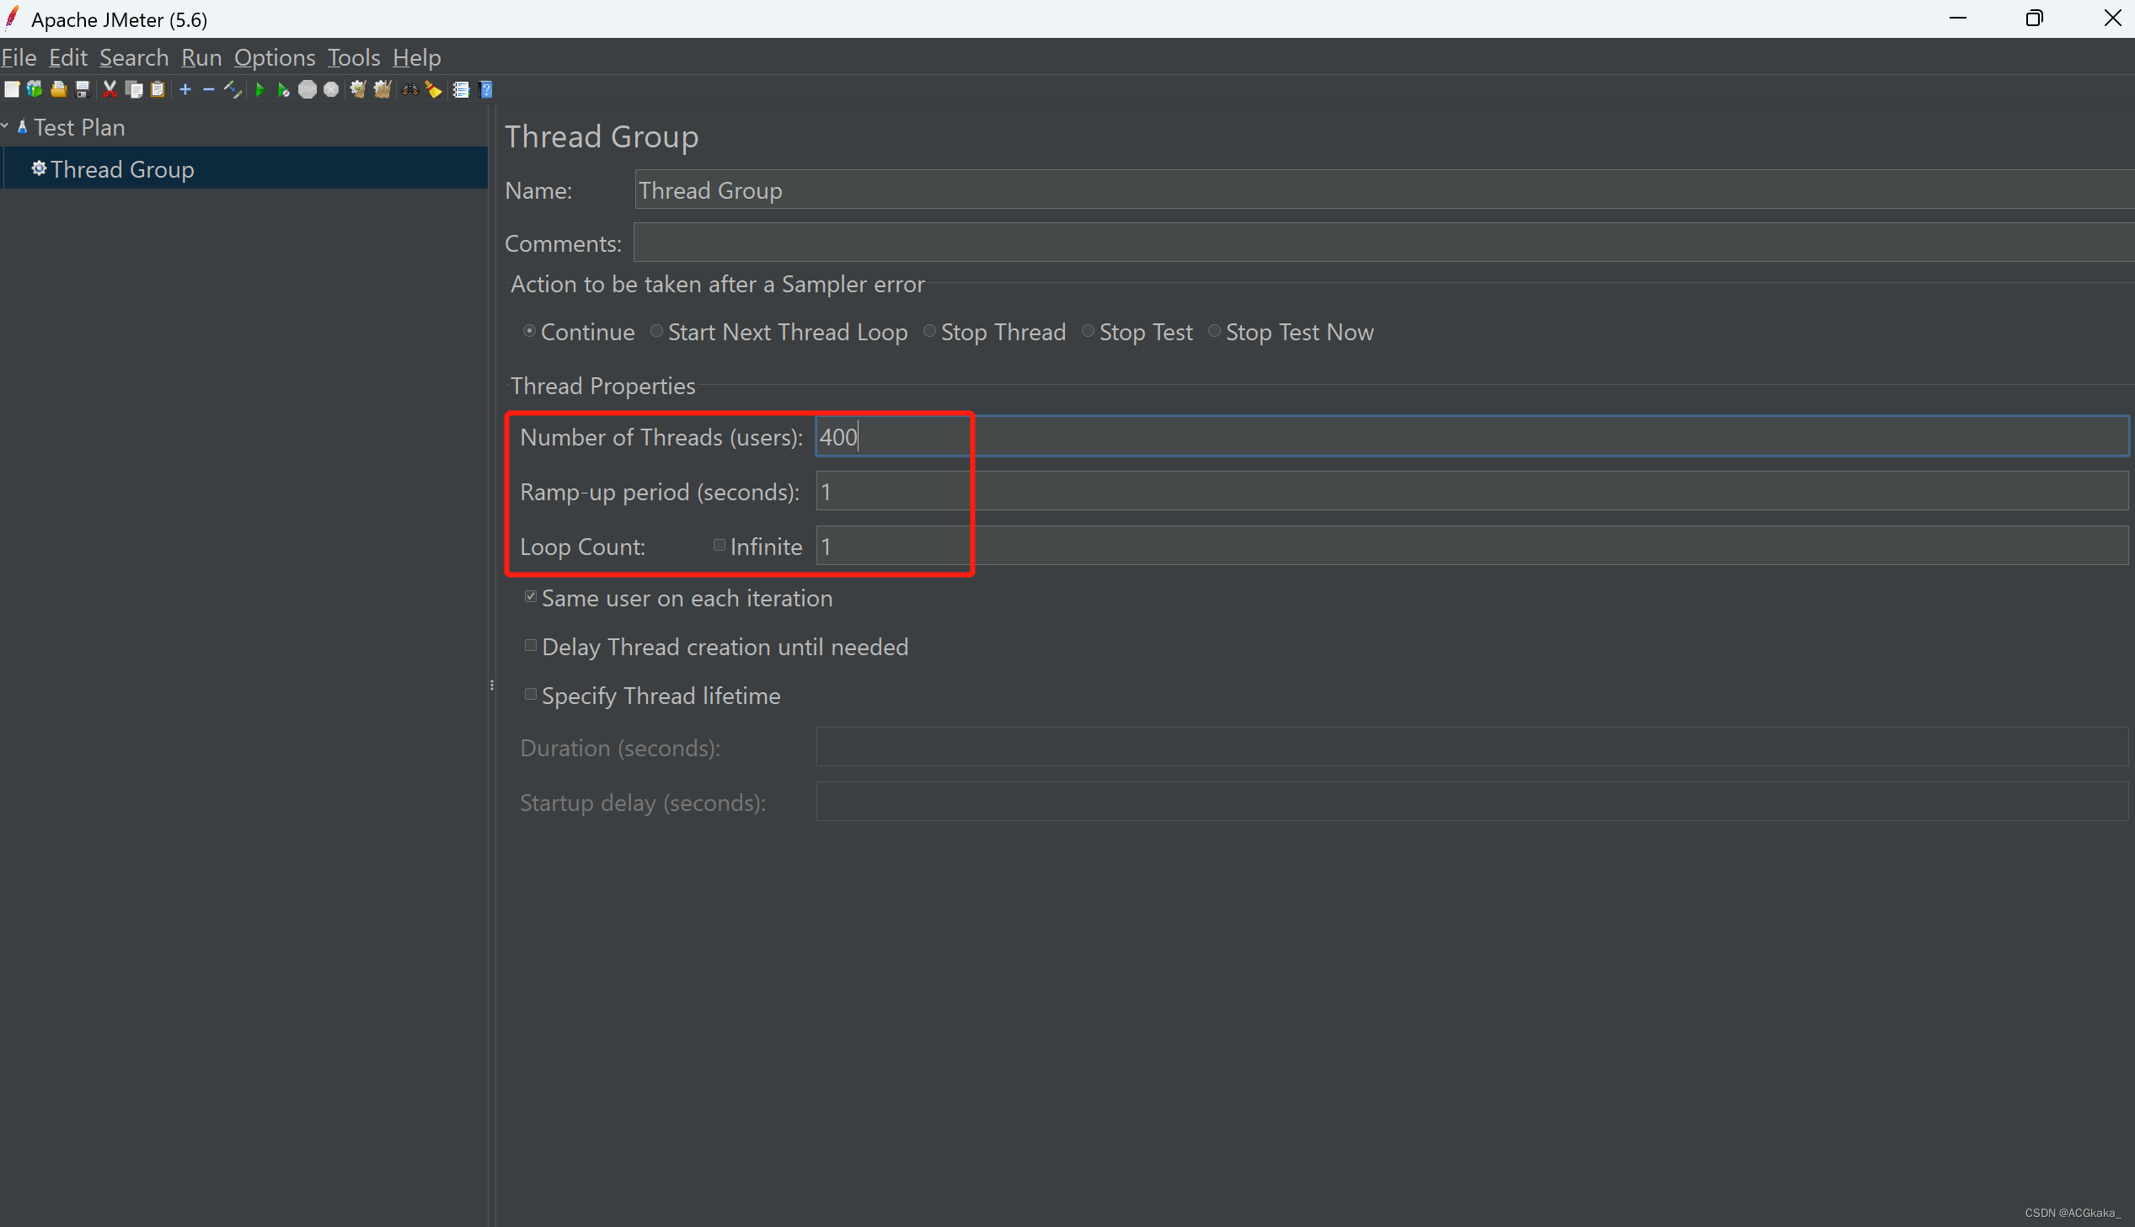Open Search with the binoculars icon
2135x1227 pixels.
coord(410,89)
